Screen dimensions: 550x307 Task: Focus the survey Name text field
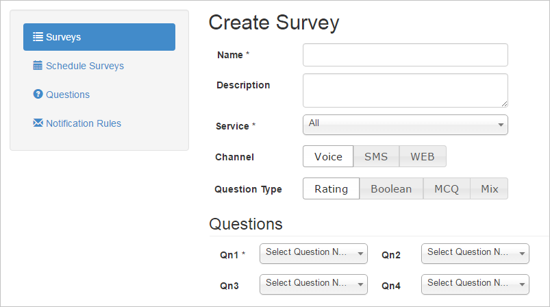pos(405,55)
